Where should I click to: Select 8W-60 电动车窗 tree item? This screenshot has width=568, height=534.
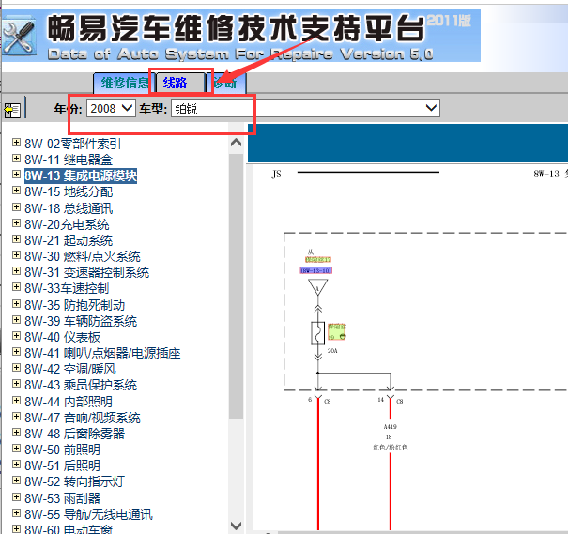pyautogui.click(x=69, y=529)
